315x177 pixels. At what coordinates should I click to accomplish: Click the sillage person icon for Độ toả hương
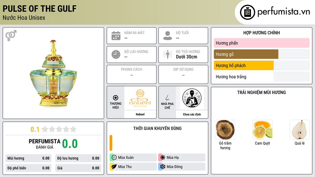[x=168, y=54]
